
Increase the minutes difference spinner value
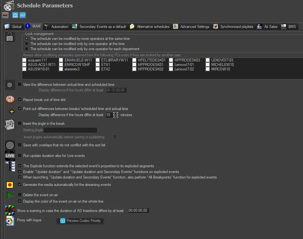point(116,114)
